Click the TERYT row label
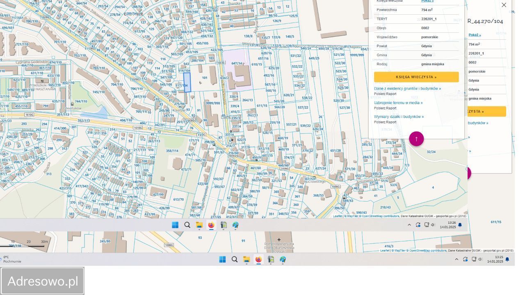The image size is (525, 295). (382, 19)
